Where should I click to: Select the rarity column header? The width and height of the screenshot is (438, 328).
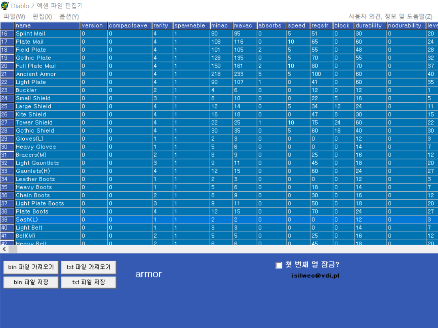click(162, 25)
